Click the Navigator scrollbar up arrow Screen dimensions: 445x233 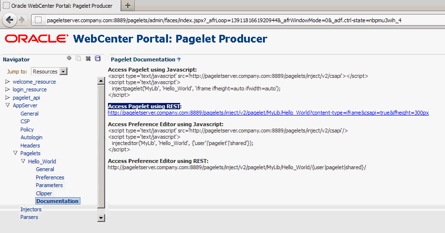pyautogui.click(x=101, y=81)
